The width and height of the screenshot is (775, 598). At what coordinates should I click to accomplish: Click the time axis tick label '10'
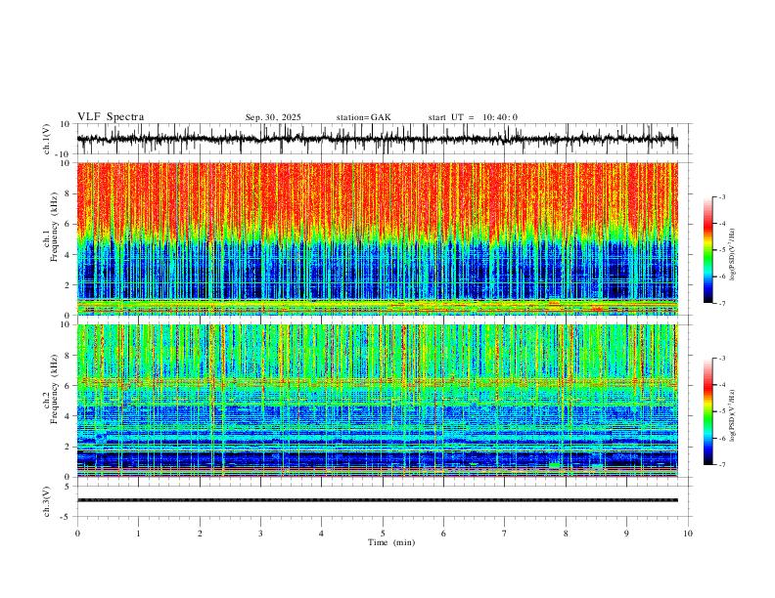688,534
